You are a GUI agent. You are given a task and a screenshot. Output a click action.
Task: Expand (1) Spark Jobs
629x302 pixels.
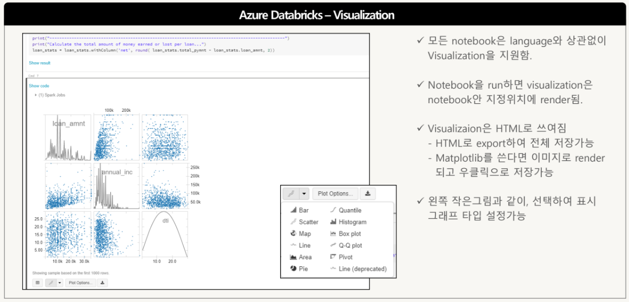coord(50,95)
